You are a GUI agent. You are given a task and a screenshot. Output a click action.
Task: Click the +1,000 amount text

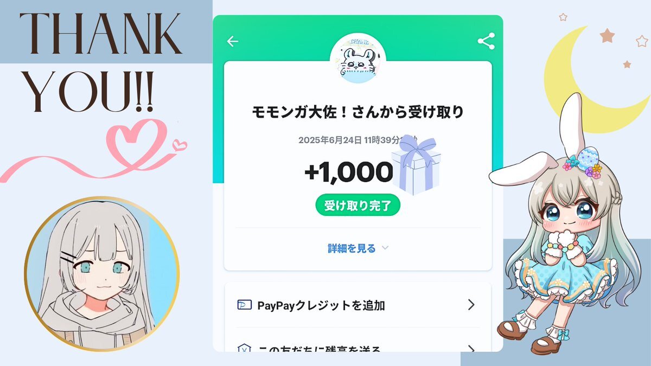pos(348,172)
